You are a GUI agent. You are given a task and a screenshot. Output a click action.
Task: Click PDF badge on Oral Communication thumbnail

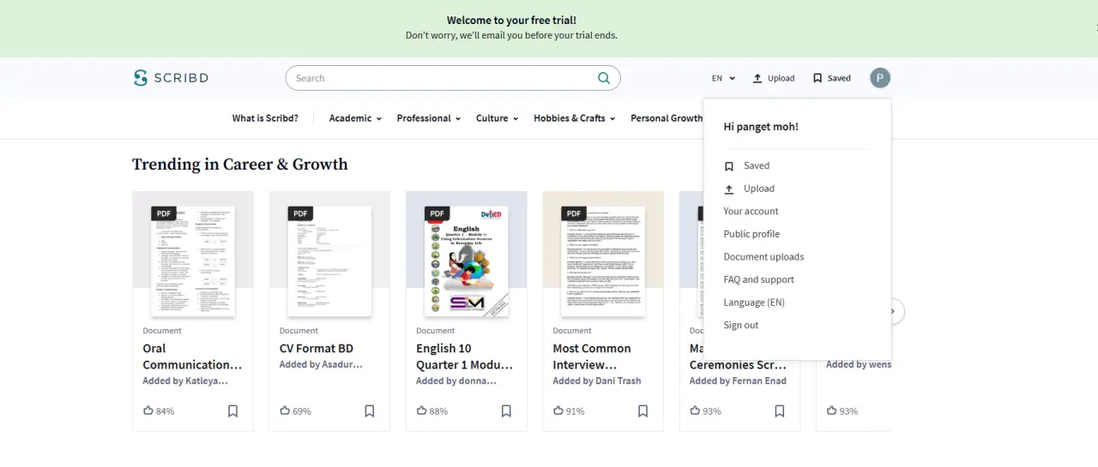click(x=164, y=213)
